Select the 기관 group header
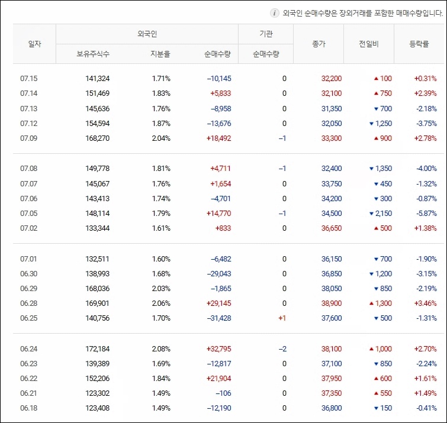 [x=266, y=34]
